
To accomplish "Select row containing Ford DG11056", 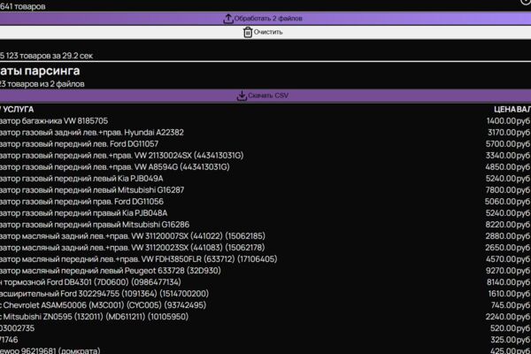I will tap(265, 202).
